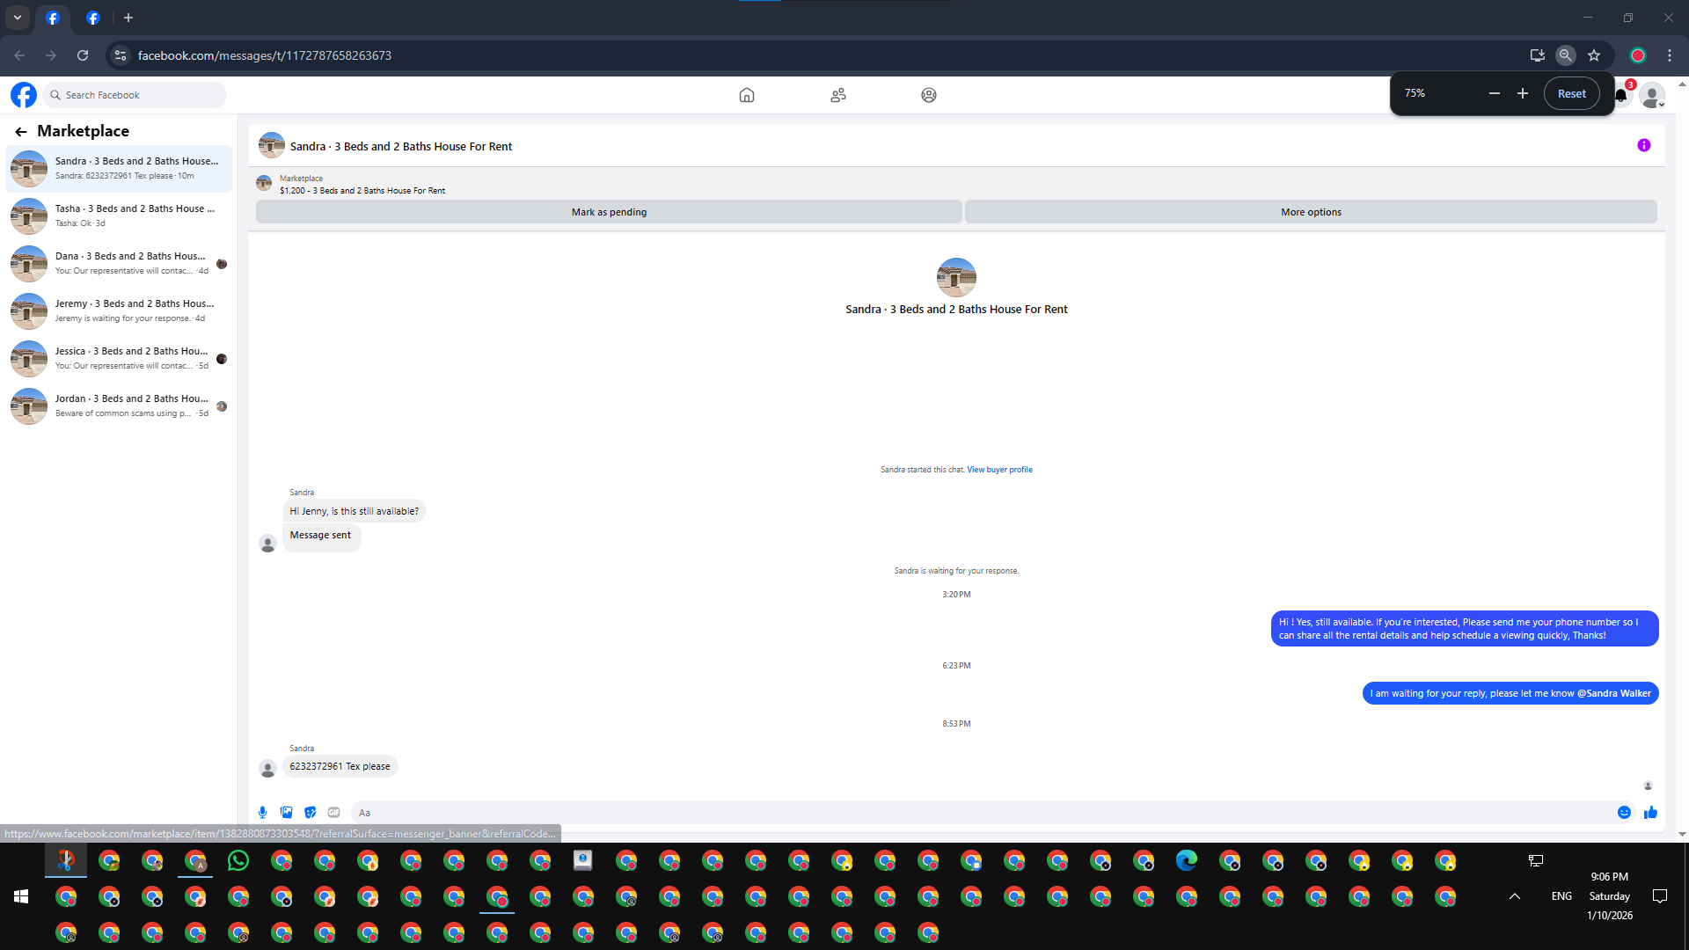Click the voice clip microphone icon
Image resolution: width=1689 pixels, height=950 pixels.
262,813
